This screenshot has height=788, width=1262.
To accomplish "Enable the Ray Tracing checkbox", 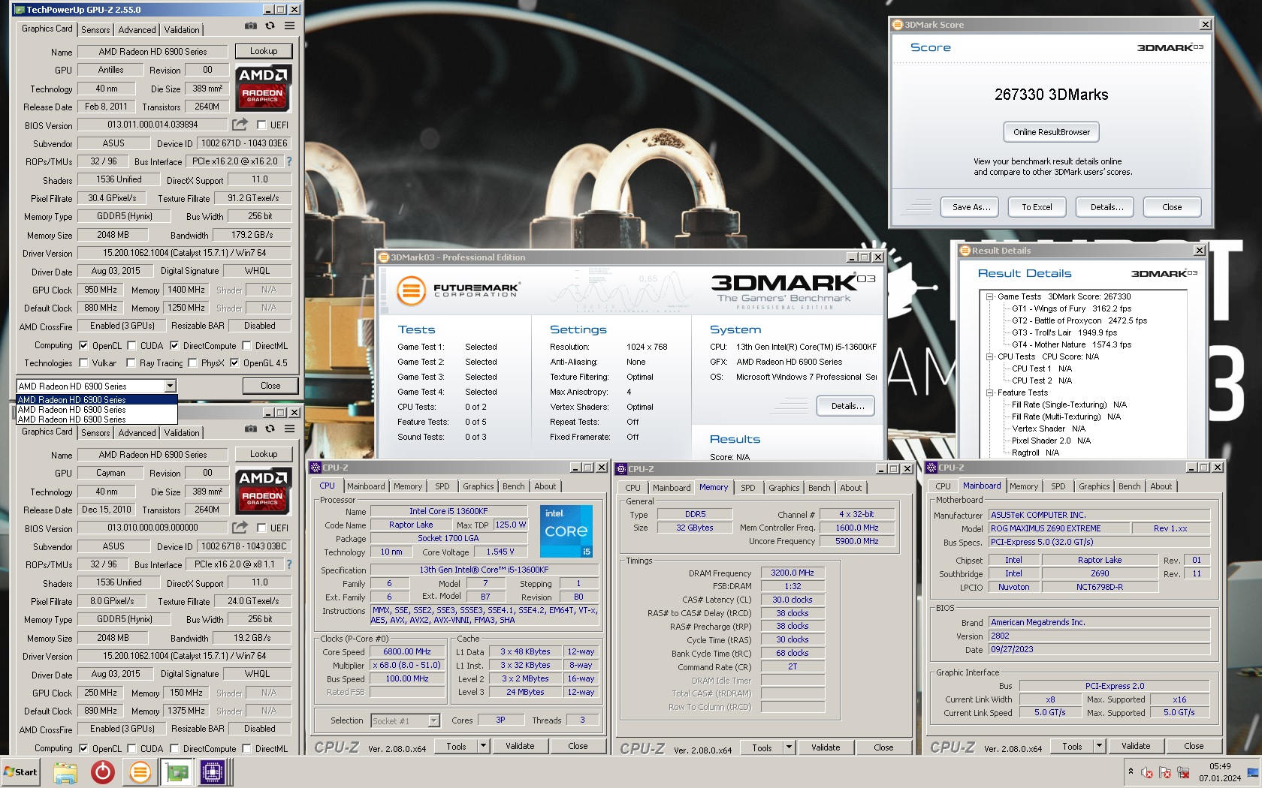I will [131, 363].
